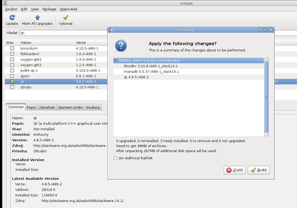
Task: Open the Package menu
Action: point(49,9)
